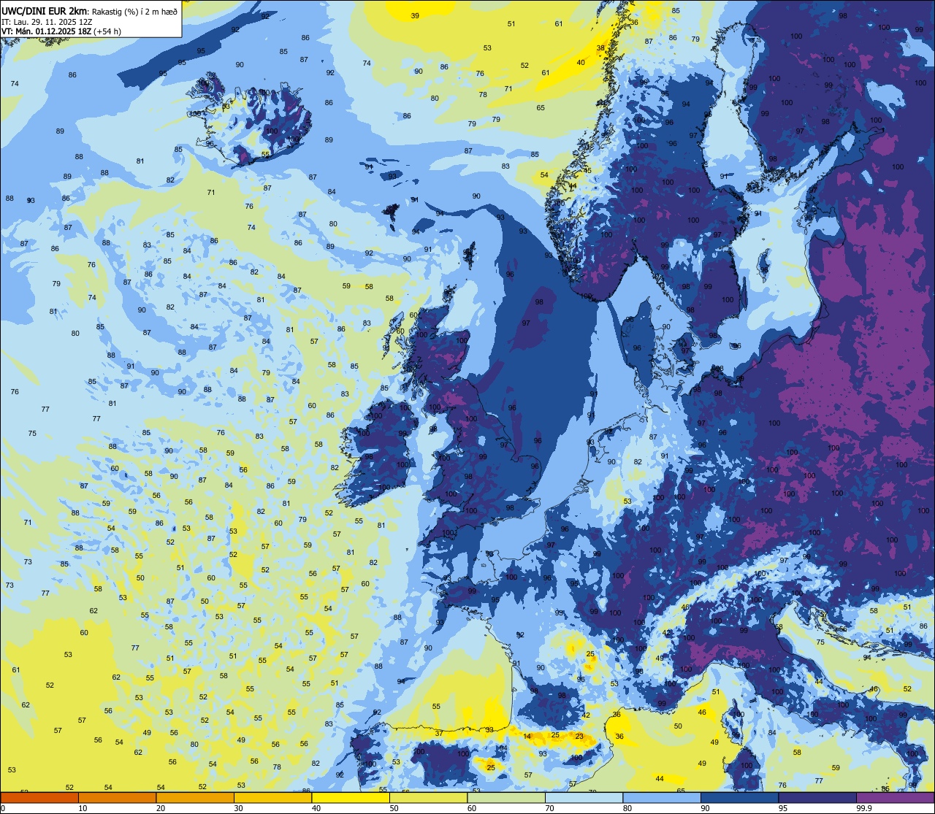Pick the 40–50 bright yellow legend swatch
The height and width of the screenshot is (814, 935).
(x=351, y=797)
